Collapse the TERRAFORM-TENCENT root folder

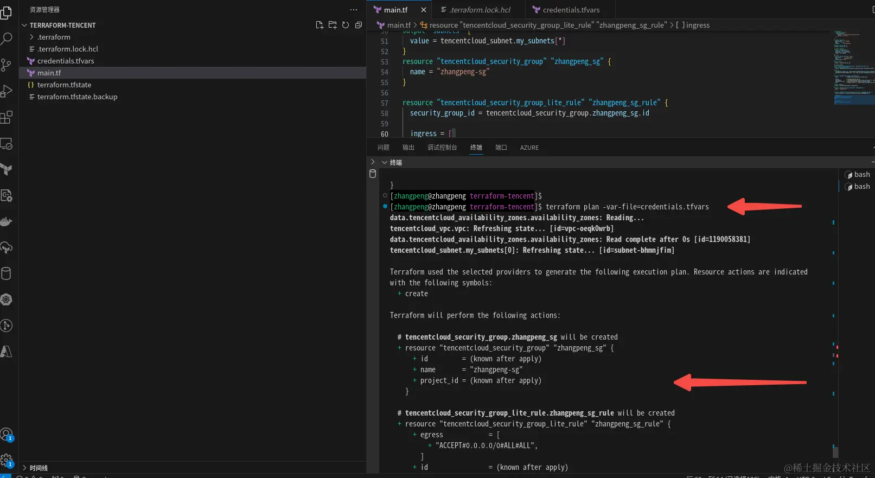pos(24,25)
